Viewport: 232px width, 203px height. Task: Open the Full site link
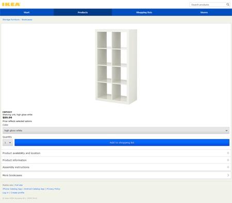click(19, 185)
